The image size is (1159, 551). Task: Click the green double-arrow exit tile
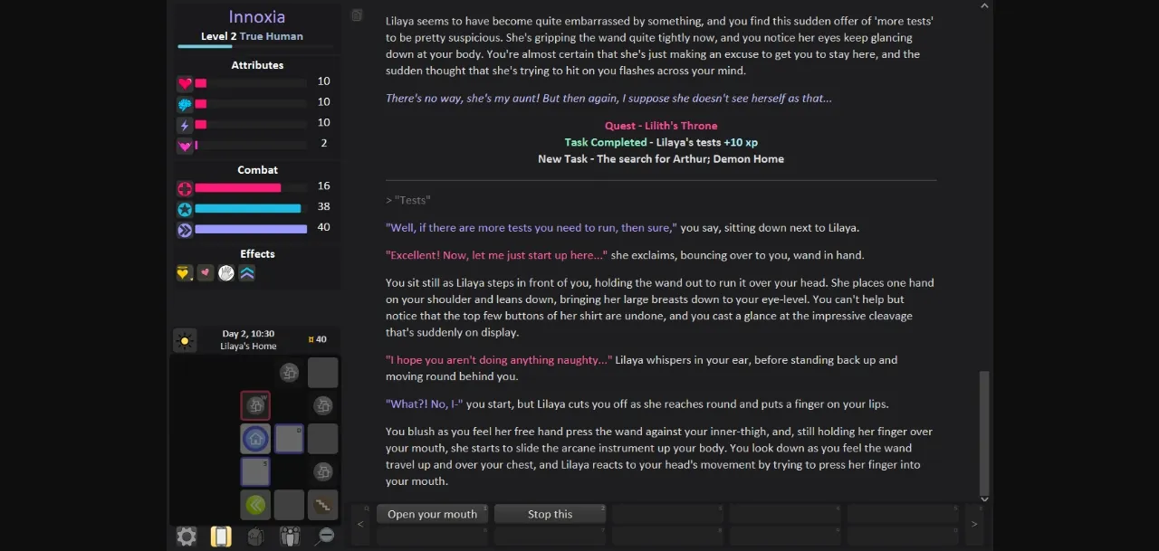point(255,505)
